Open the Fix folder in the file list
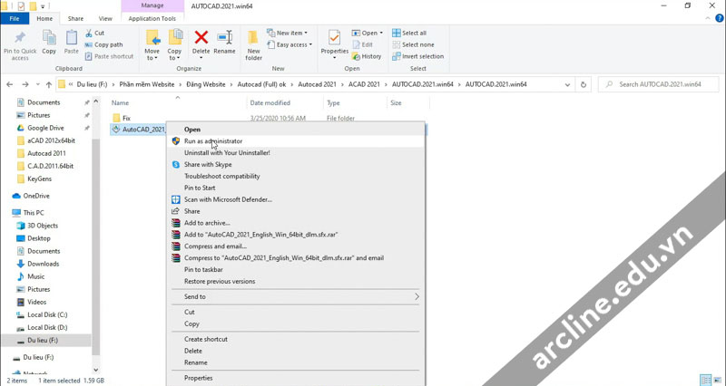726x386 pixels. [x=127, y=118]
